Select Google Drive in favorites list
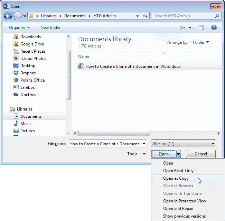 pyautogui.click(x=32, y=44)
